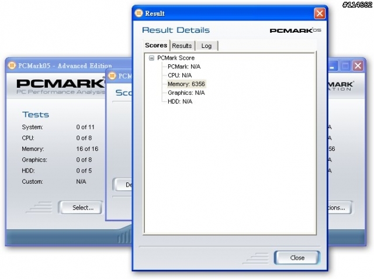This screenshot has width=374, height=279.
Task: Click the HDD: label under Tests
Action: point(28,171)
